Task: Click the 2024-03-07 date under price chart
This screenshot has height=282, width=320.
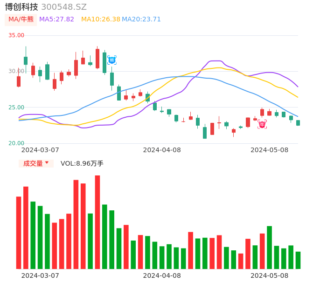Action: [x=40, y=150]
